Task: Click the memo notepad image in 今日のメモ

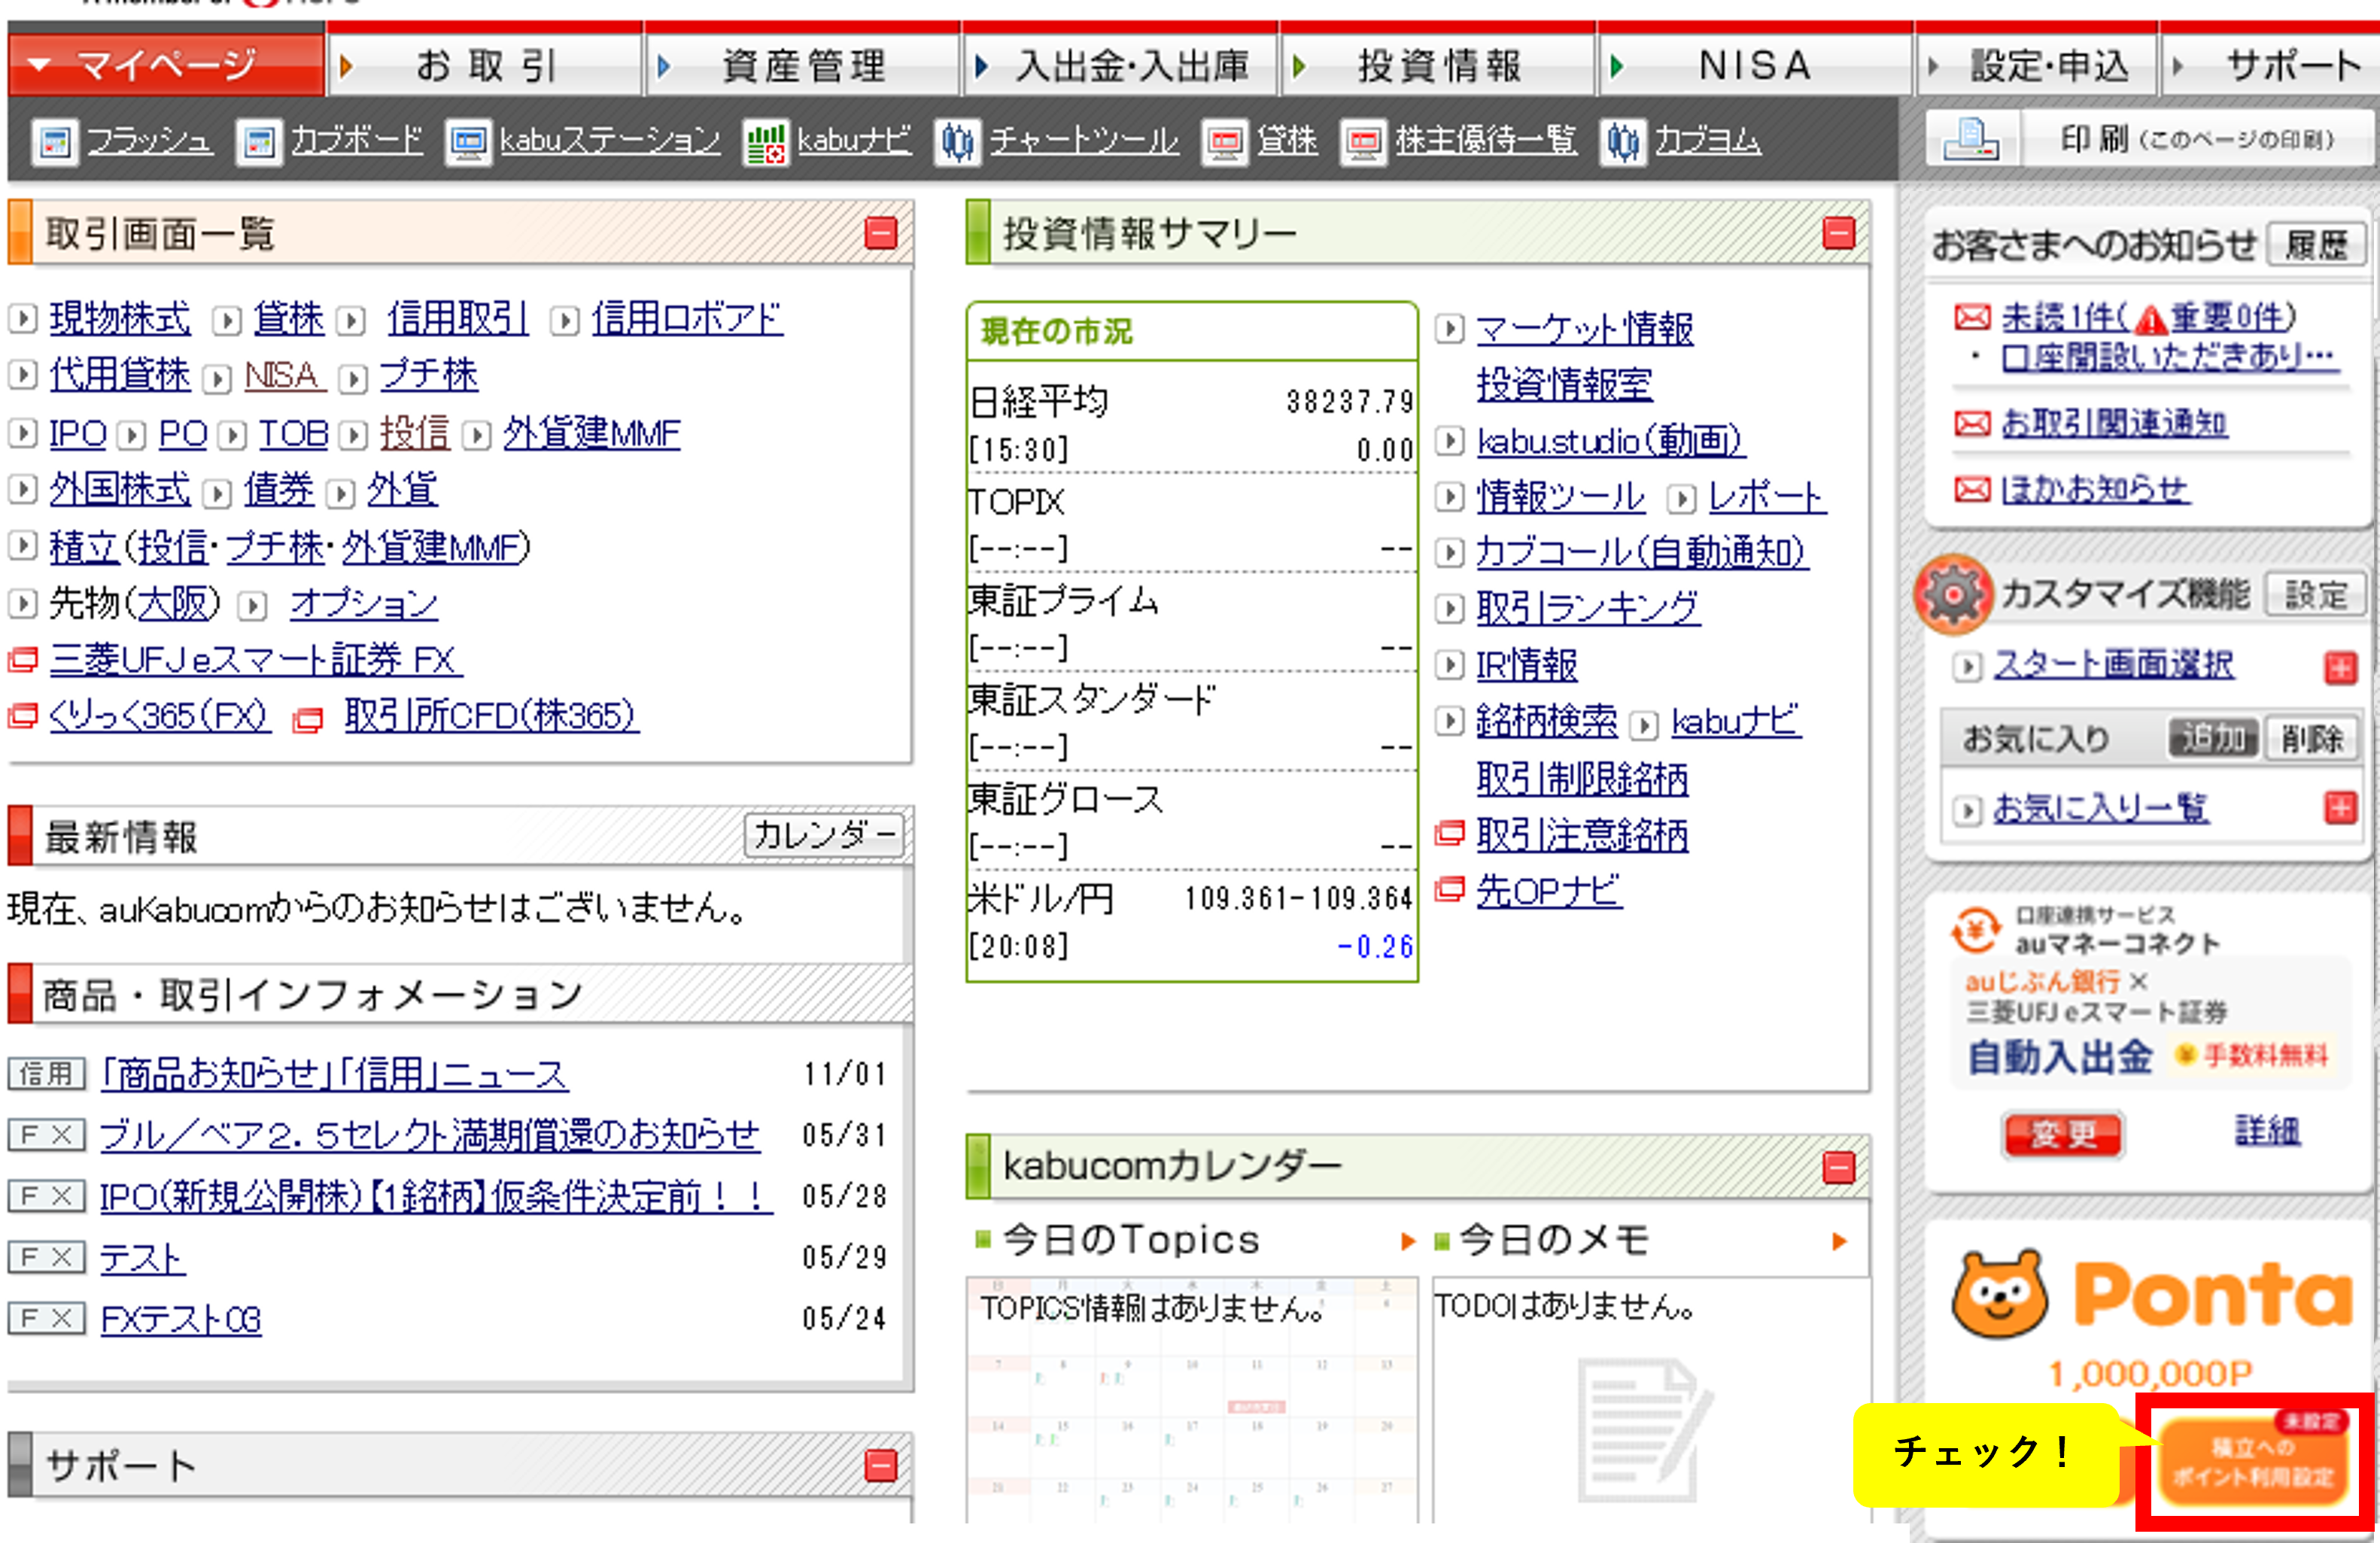Action: (x=1645, y=1430)
